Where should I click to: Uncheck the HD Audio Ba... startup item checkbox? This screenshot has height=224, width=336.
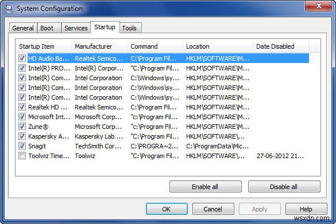coord(22,58)
